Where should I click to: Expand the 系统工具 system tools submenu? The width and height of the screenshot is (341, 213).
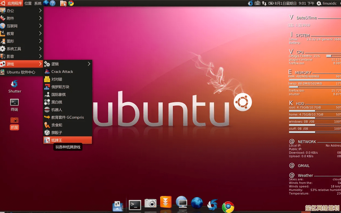[x=21, y=49]
